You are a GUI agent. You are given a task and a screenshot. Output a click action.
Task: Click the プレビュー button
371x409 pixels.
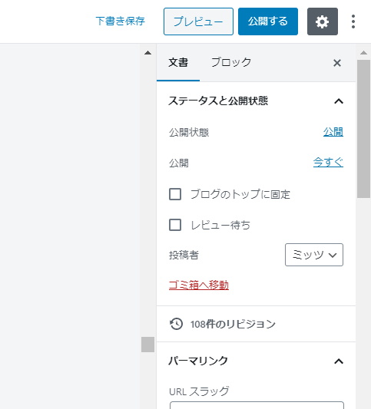[x=198, y=21]
